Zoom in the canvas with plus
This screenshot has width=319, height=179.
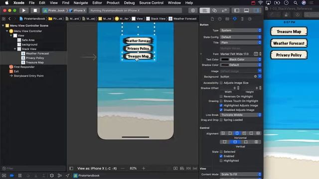point(144,168)
